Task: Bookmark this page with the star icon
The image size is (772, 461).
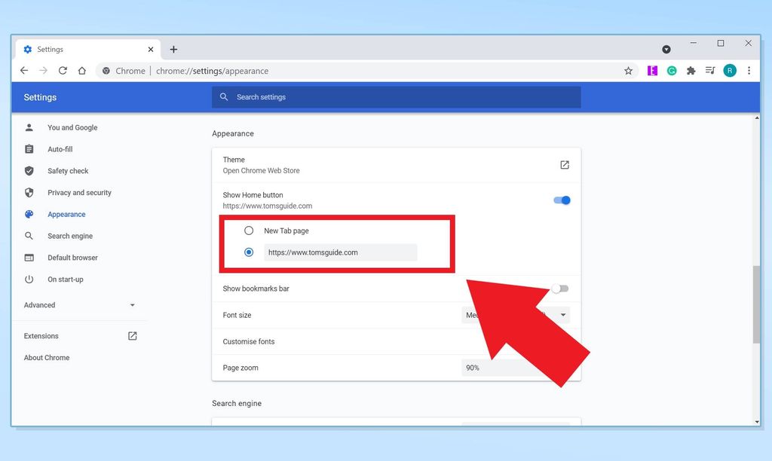Action: click(628, 70)
